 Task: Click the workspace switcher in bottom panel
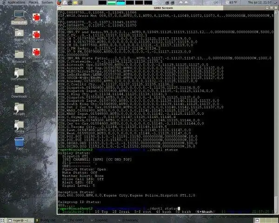point(266,221)
